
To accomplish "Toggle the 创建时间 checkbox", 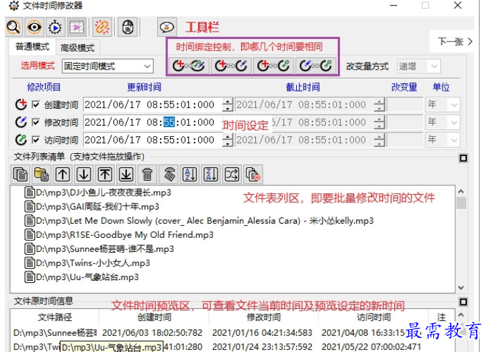I will [x=36, y=105].
